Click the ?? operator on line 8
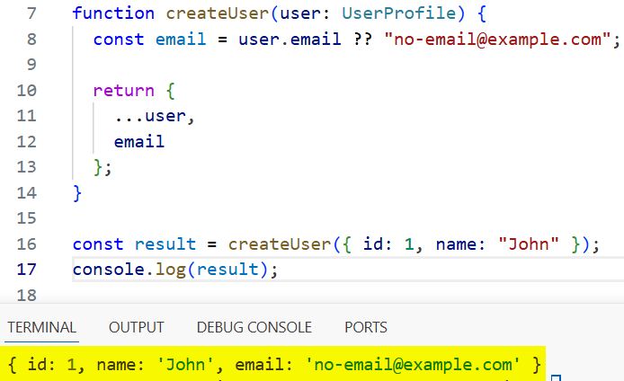Image resolution: width=624 pixels, height=381 pixels. point(362,40)
